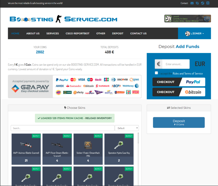Click the Choose Skins panel header

point(75,108)
